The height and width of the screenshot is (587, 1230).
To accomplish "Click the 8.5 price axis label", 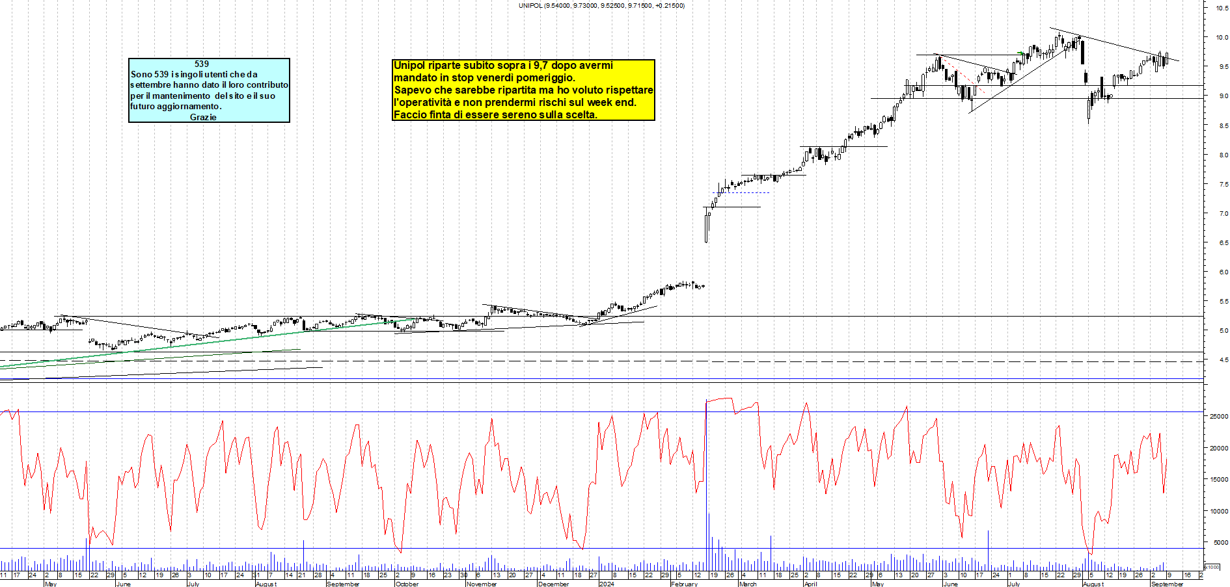I will (x=1223, y=125).
